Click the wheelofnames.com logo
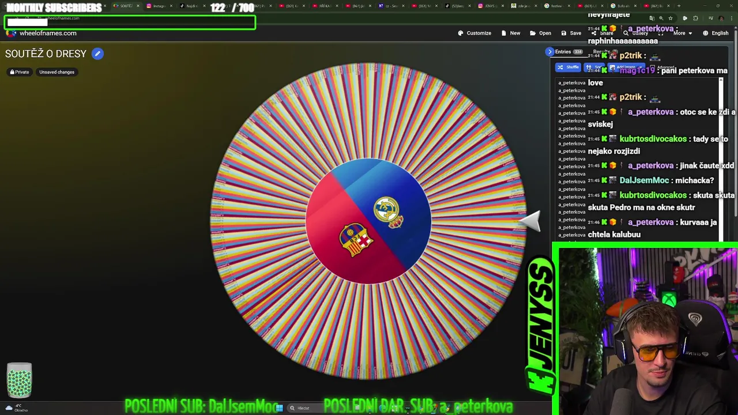 pos(42,33)
